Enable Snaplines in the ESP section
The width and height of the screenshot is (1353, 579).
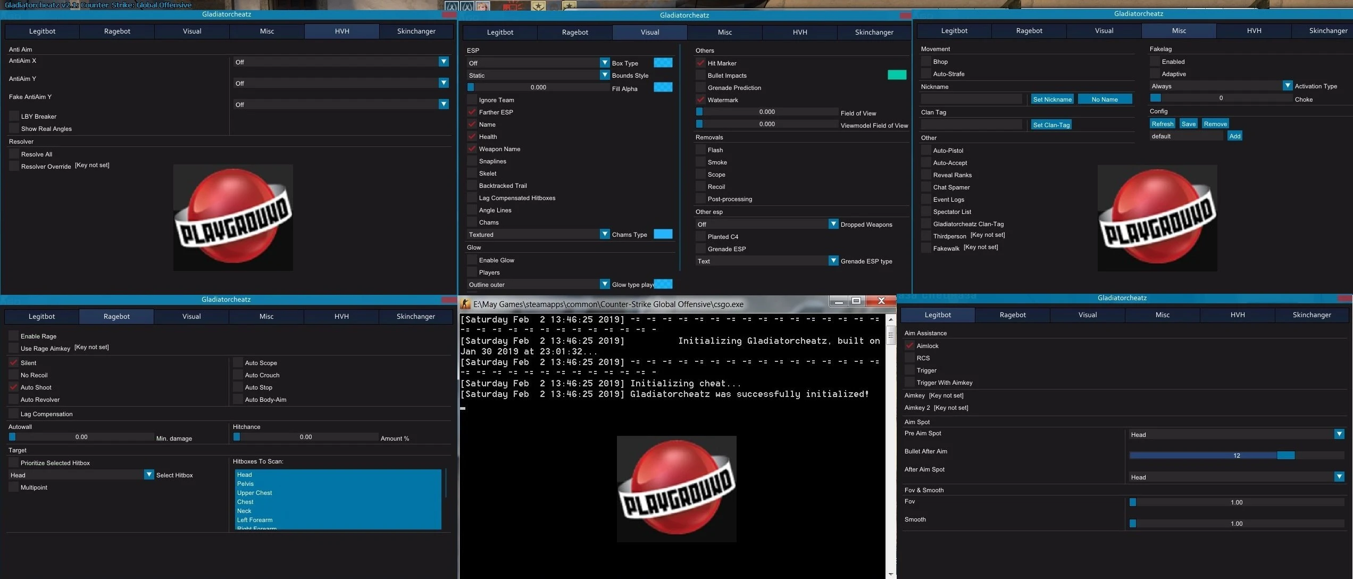(x=472, y=161)
